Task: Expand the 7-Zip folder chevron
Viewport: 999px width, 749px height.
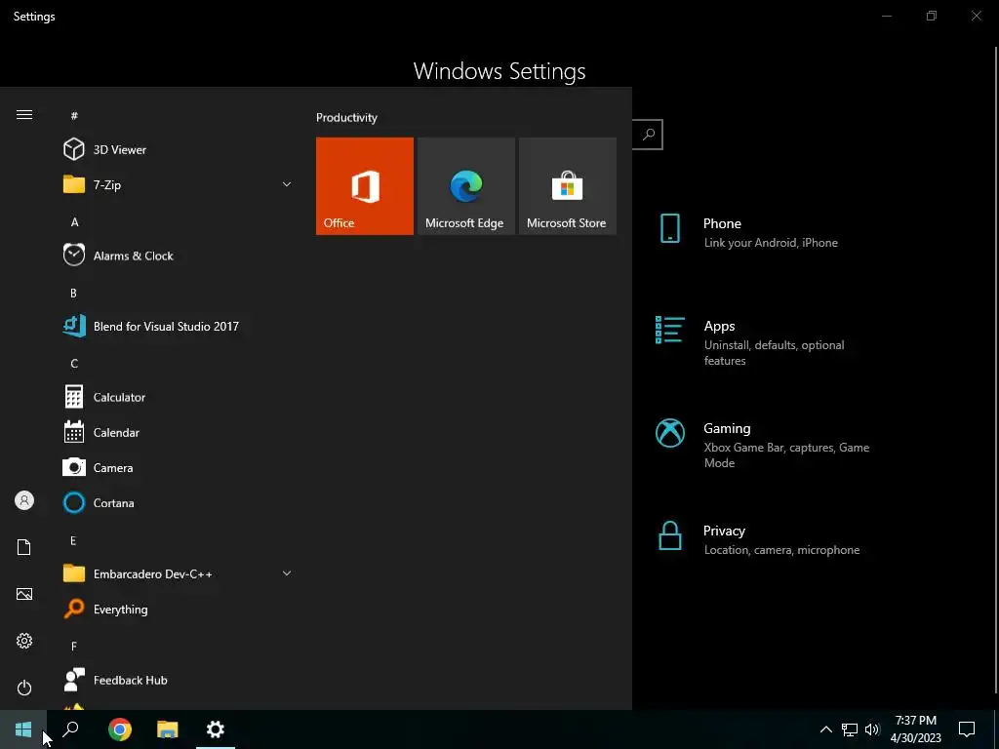Action: 287,184
